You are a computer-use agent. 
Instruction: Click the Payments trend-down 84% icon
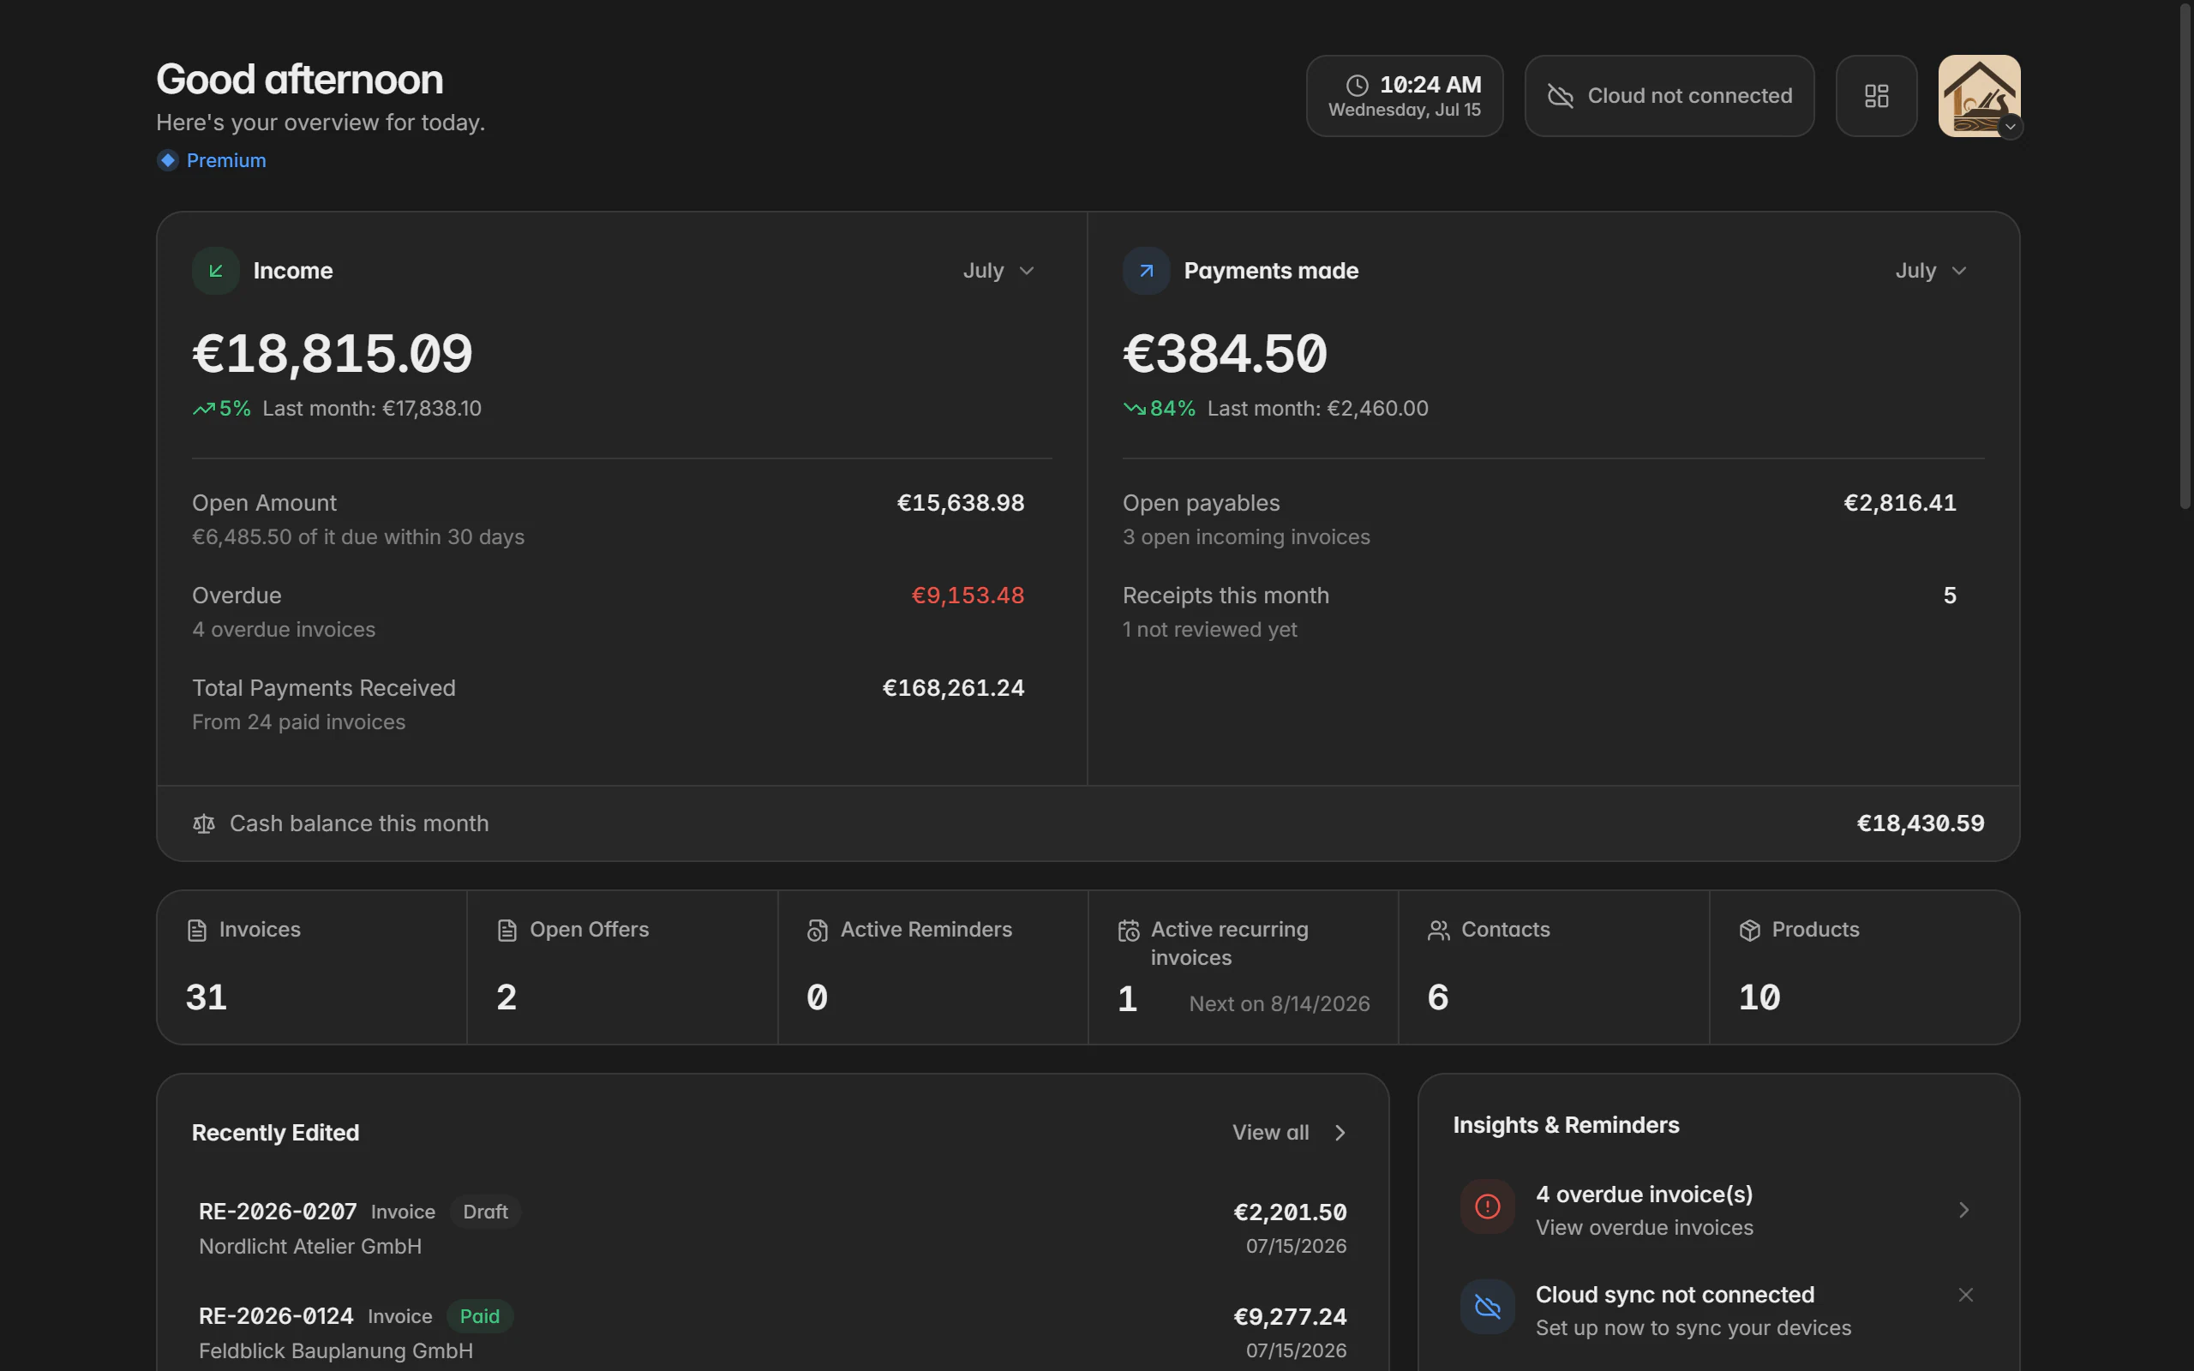pos(1134,409)
